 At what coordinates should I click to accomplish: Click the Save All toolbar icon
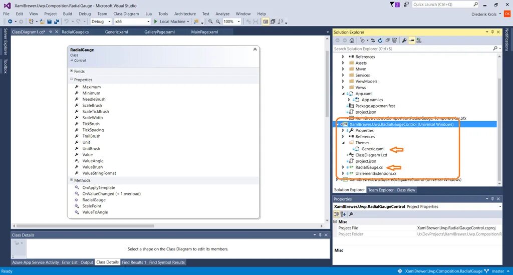coord(56,22)
